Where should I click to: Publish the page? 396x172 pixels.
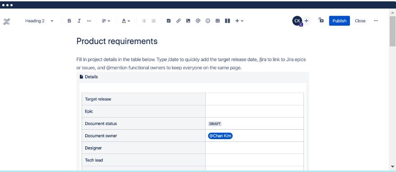[x=339, y=21]
